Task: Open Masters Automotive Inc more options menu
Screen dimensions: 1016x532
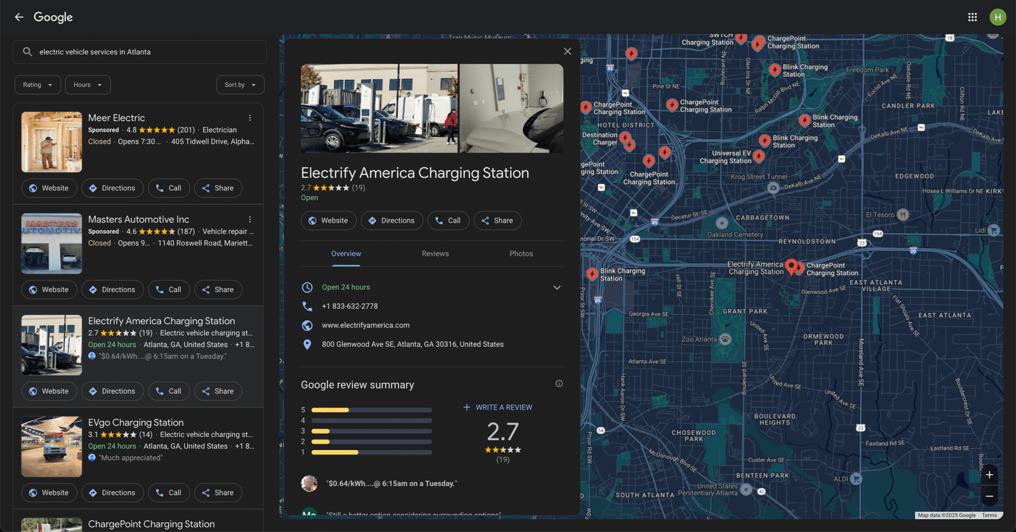Action: pos(250,220)
